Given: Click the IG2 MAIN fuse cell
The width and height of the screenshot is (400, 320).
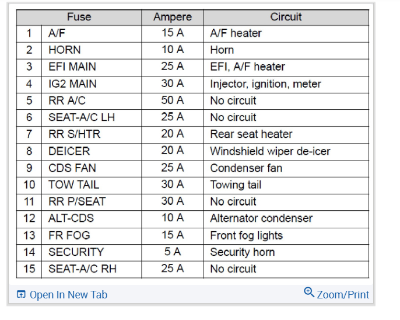Looking at the screenshot, I should click(x=72, y=84).
